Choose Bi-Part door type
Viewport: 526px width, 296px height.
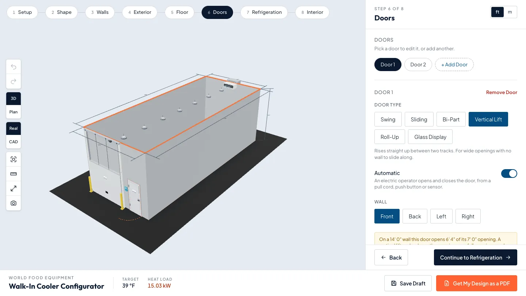(x=451, y=119)
